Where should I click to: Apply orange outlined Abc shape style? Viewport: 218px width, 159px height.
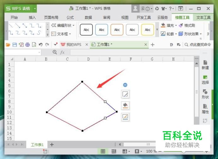[117, 30]
